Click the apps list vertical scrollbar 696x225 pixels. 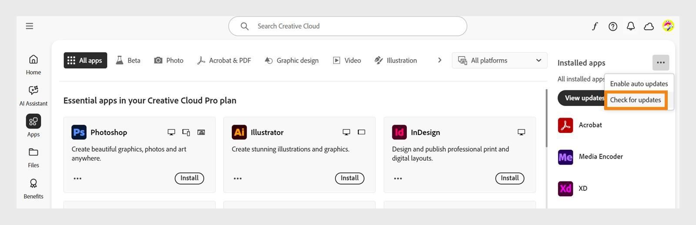(x=546, y=118)
